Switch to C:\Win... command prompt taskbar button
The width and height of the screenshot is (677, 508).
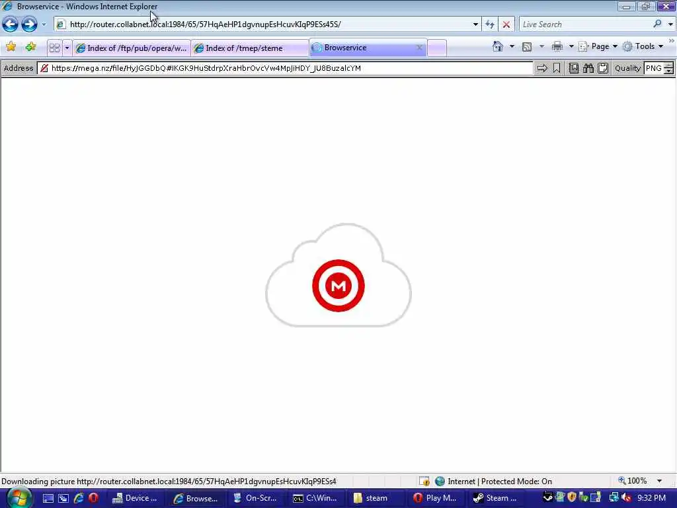pyautogui.click(x=315, y=498)
